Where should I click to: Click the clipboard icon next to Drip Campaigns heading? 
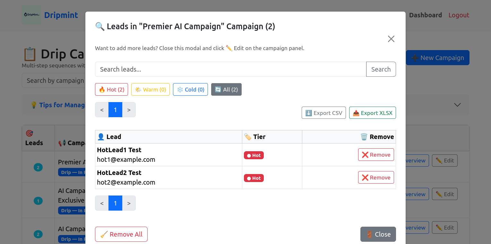pyautogui.click(x=30, y=54)
